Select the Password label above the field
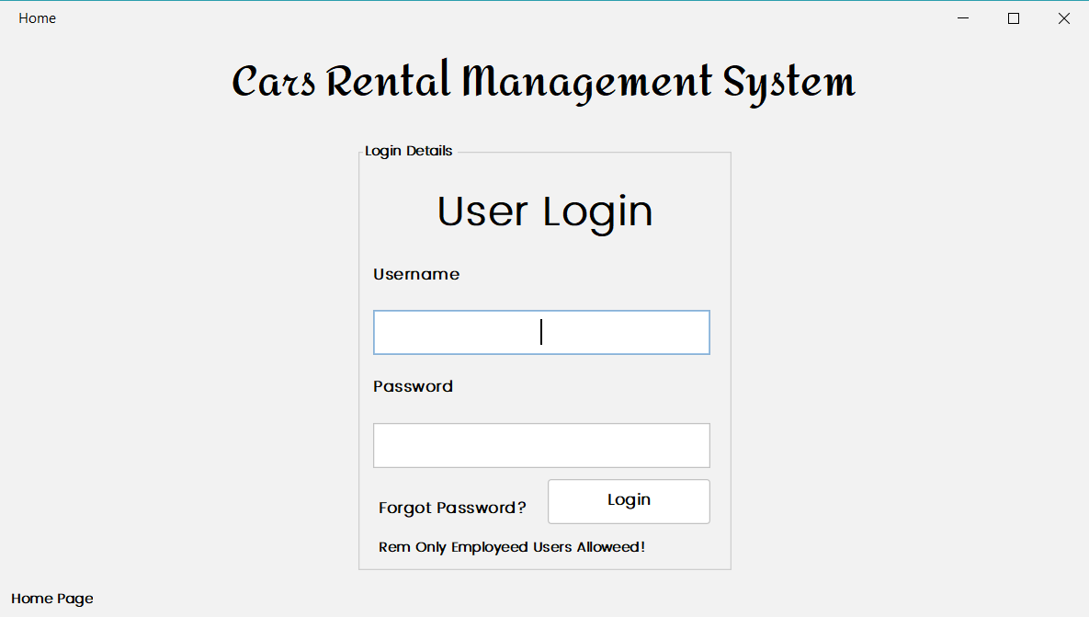 point(413,385)
